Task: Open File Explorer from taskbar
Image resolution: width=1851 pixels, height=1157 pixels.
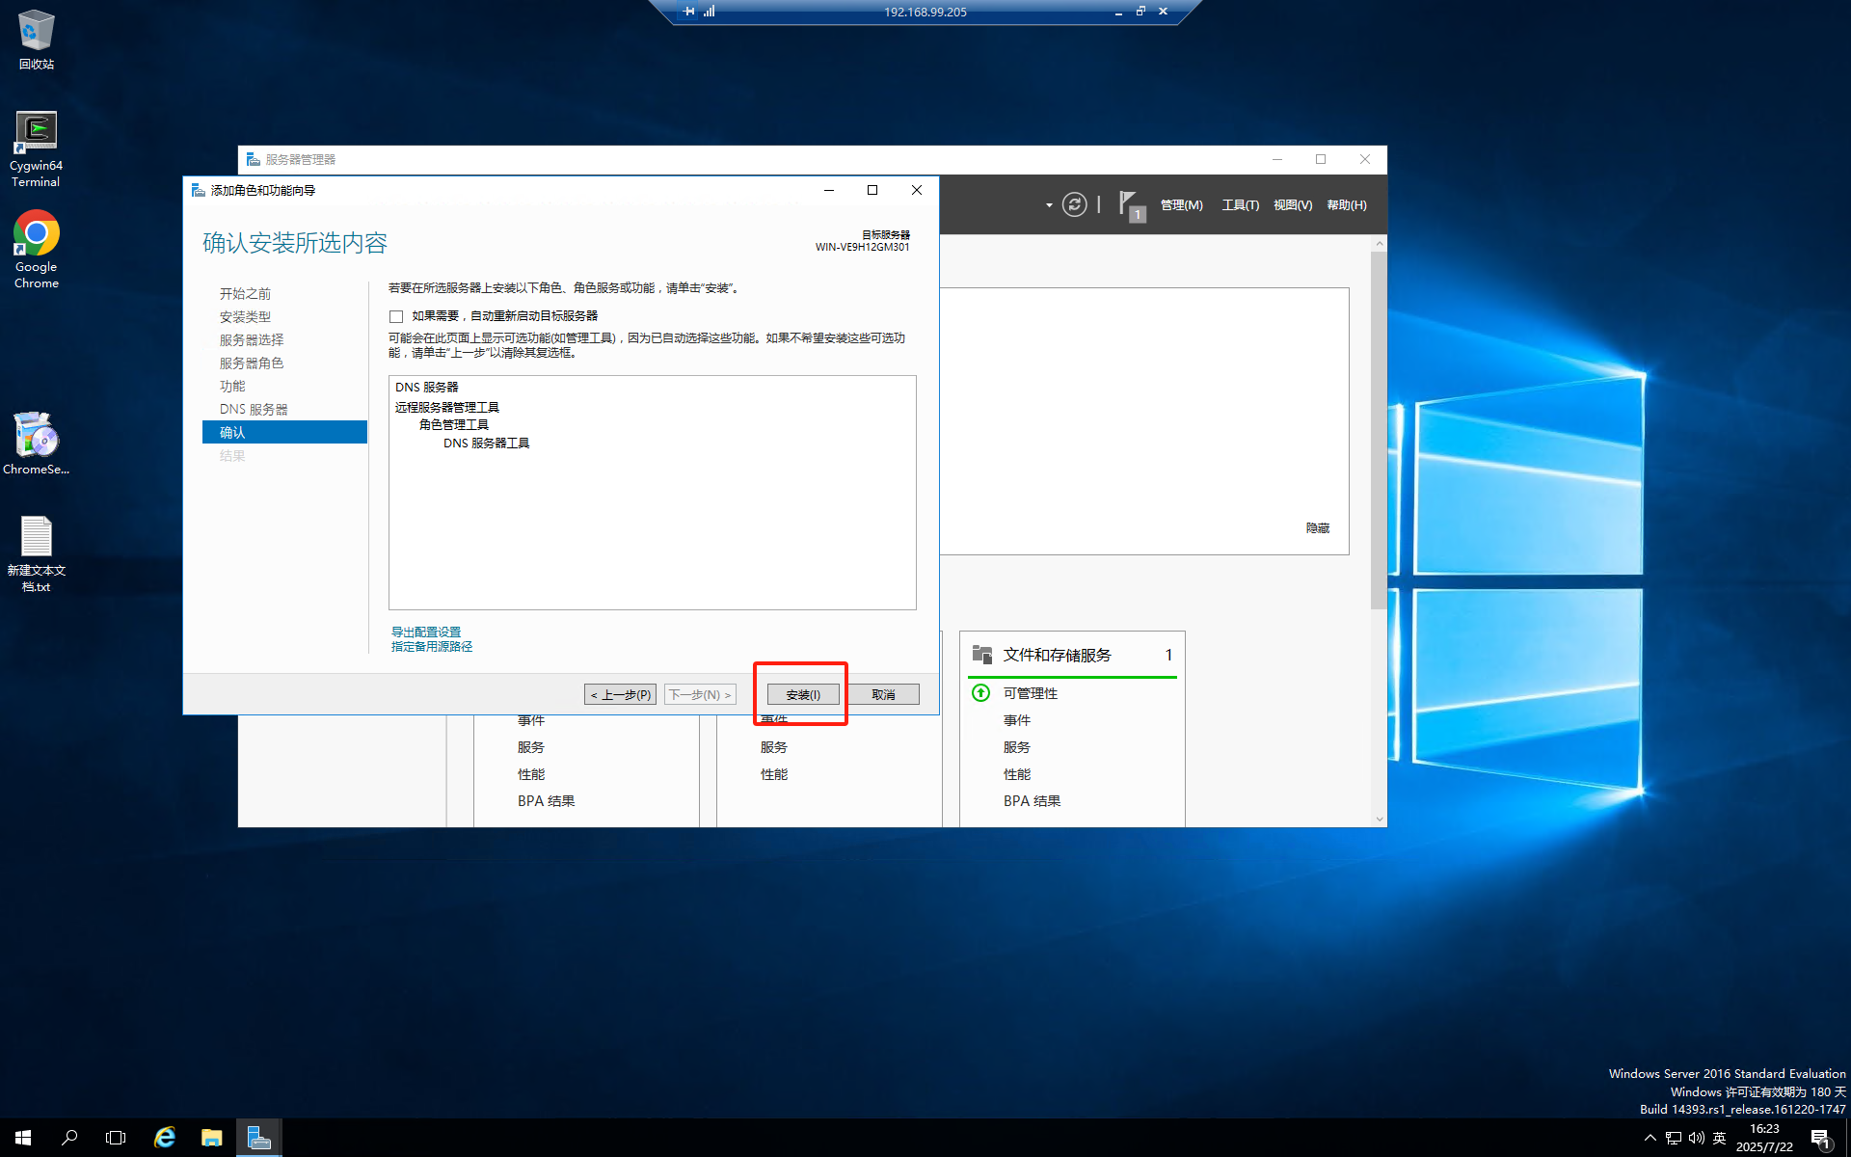Action: [211, 1138]
